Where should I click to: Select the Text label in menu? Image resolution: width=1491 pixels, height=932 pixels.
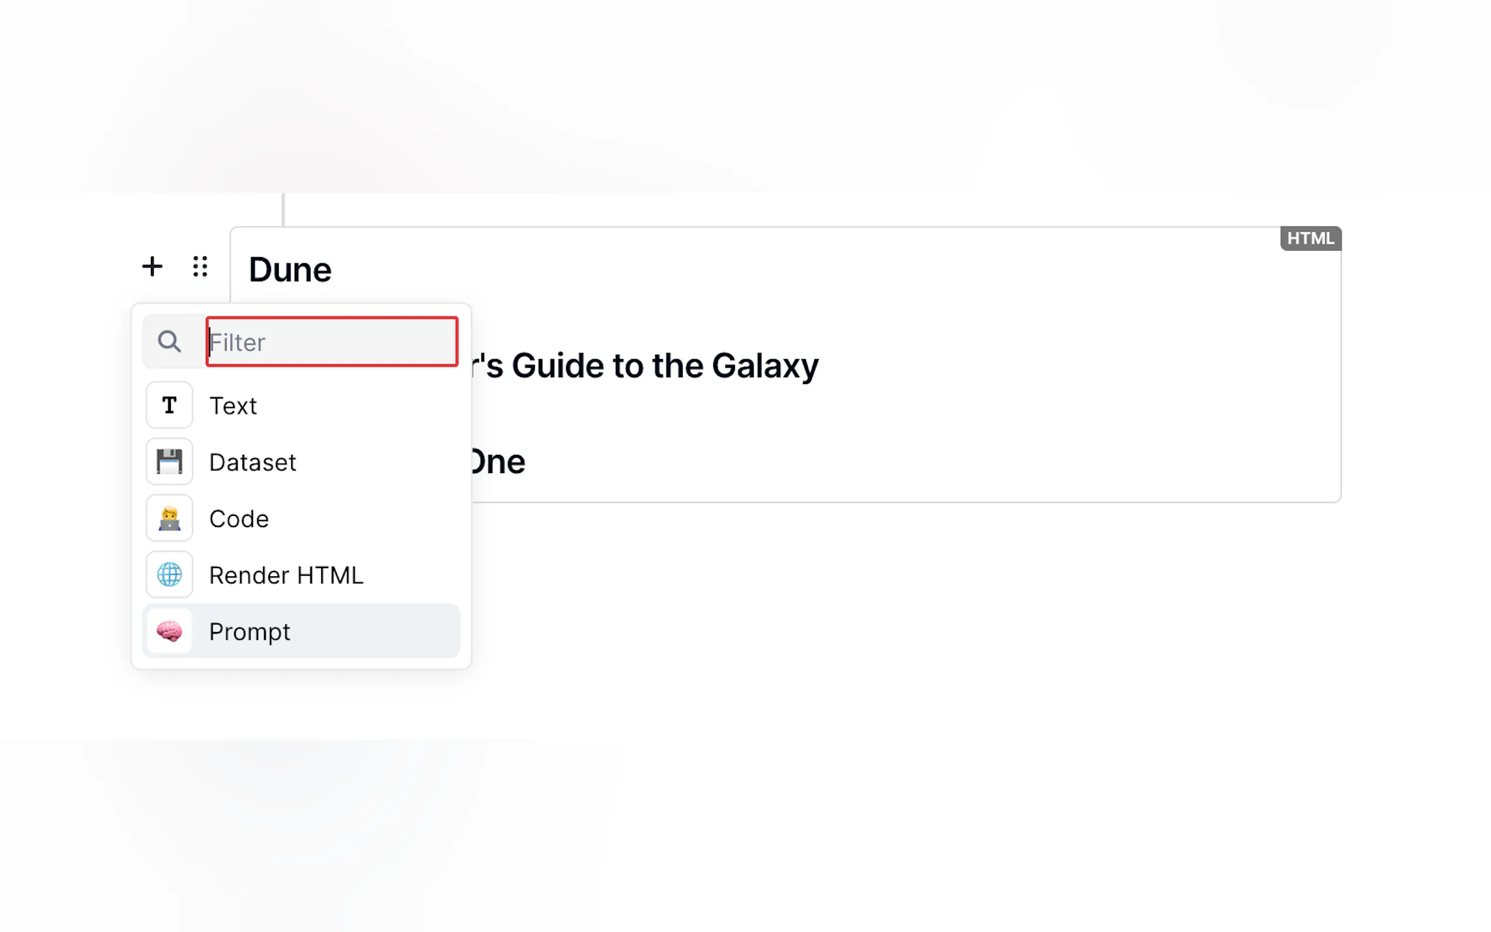tap(233, 406)
